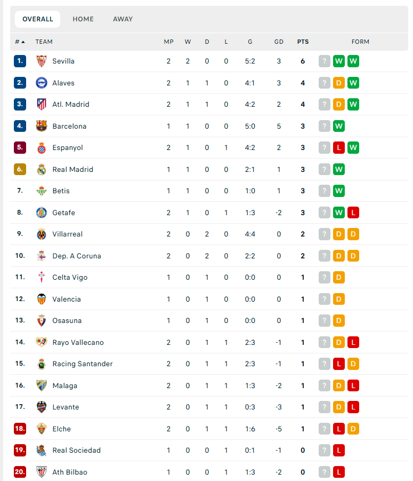Click the Sevilla club crest
The width and height of the screenshot is (413, 481).
click(42, 61)
